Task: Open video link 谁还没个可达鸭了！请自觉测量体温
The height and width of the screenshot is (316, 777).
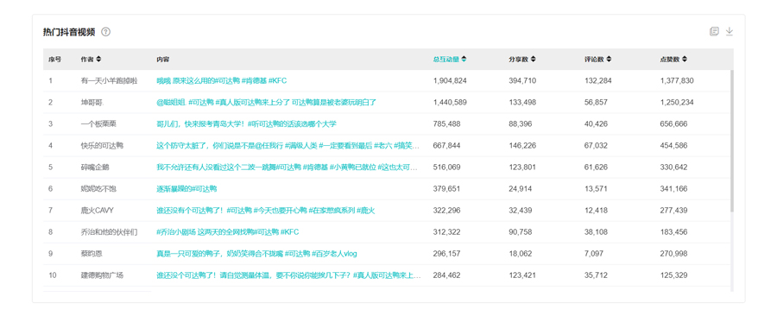Action: coord(288,275)
